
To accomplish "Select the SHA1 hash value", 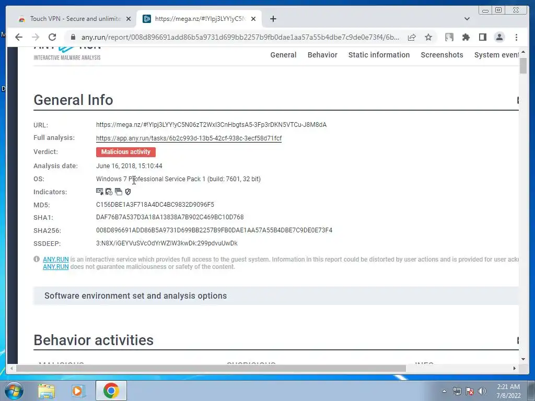I will 170,217.
